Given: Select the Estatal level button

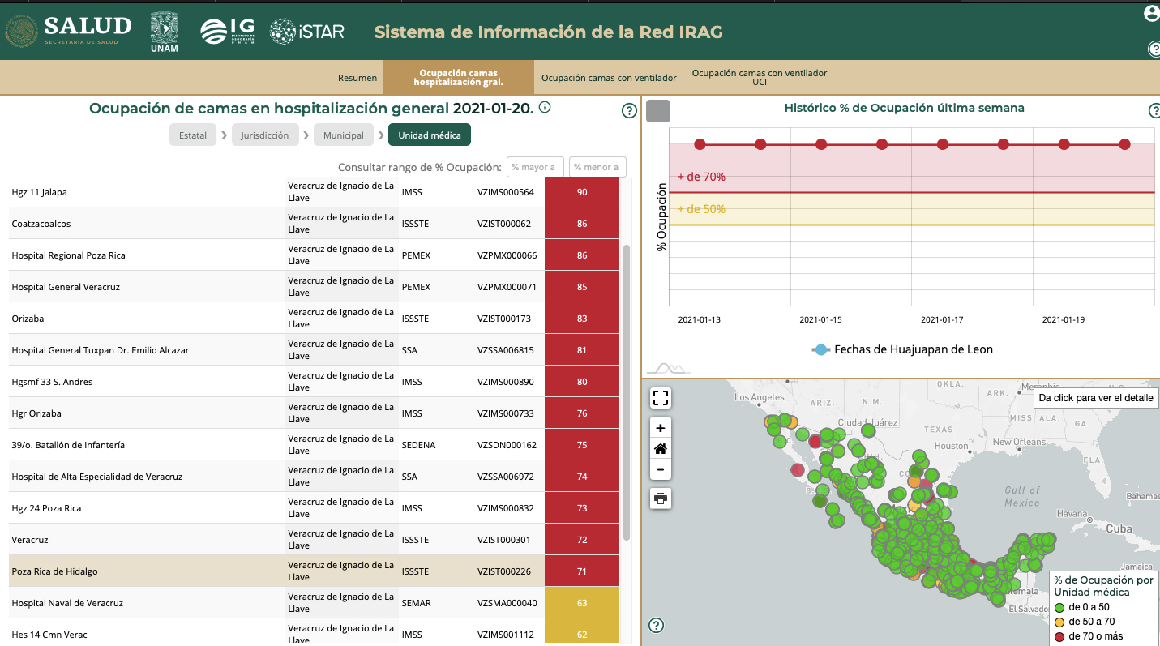Looking at the screenshot, I should tap(193, 135).
